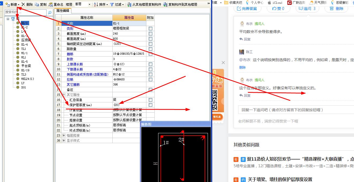
Task: Click the 附加 column header
Action: [150, 18]
